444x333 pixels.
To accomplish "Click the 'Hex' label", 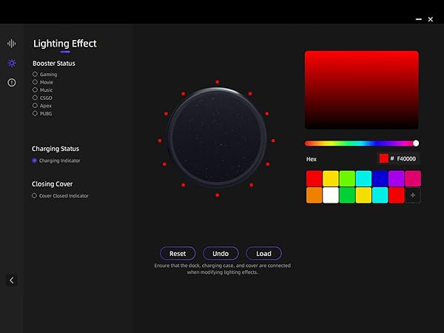I will tap(312, 159).
